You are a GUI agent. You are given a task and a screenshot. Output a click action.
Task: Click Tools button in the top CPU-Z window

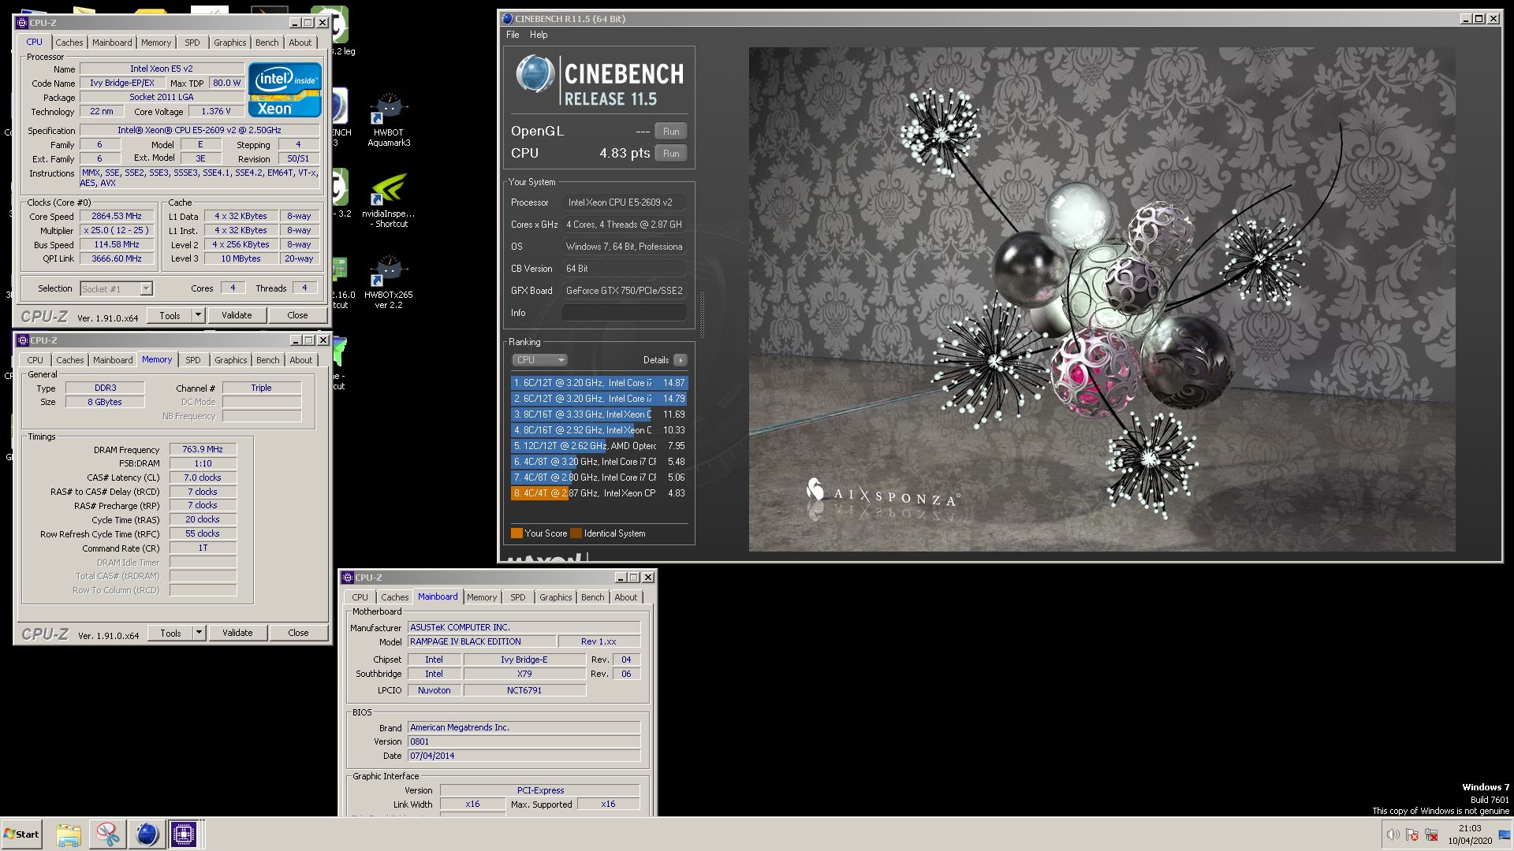tap(170, 315)
